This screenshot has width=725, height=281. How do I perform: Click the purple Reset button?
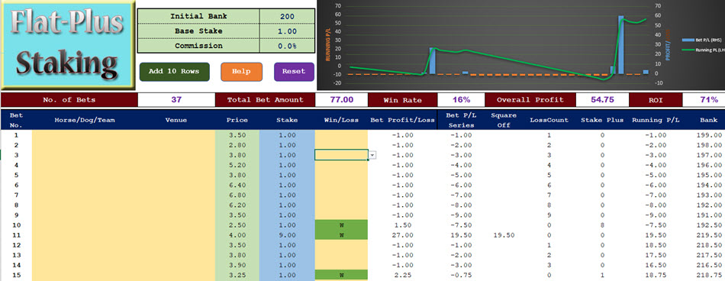294,72
